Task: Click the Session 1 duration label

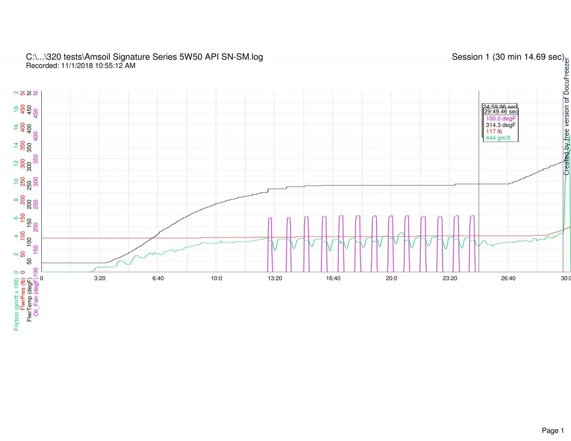Action: tap(507, 57)
